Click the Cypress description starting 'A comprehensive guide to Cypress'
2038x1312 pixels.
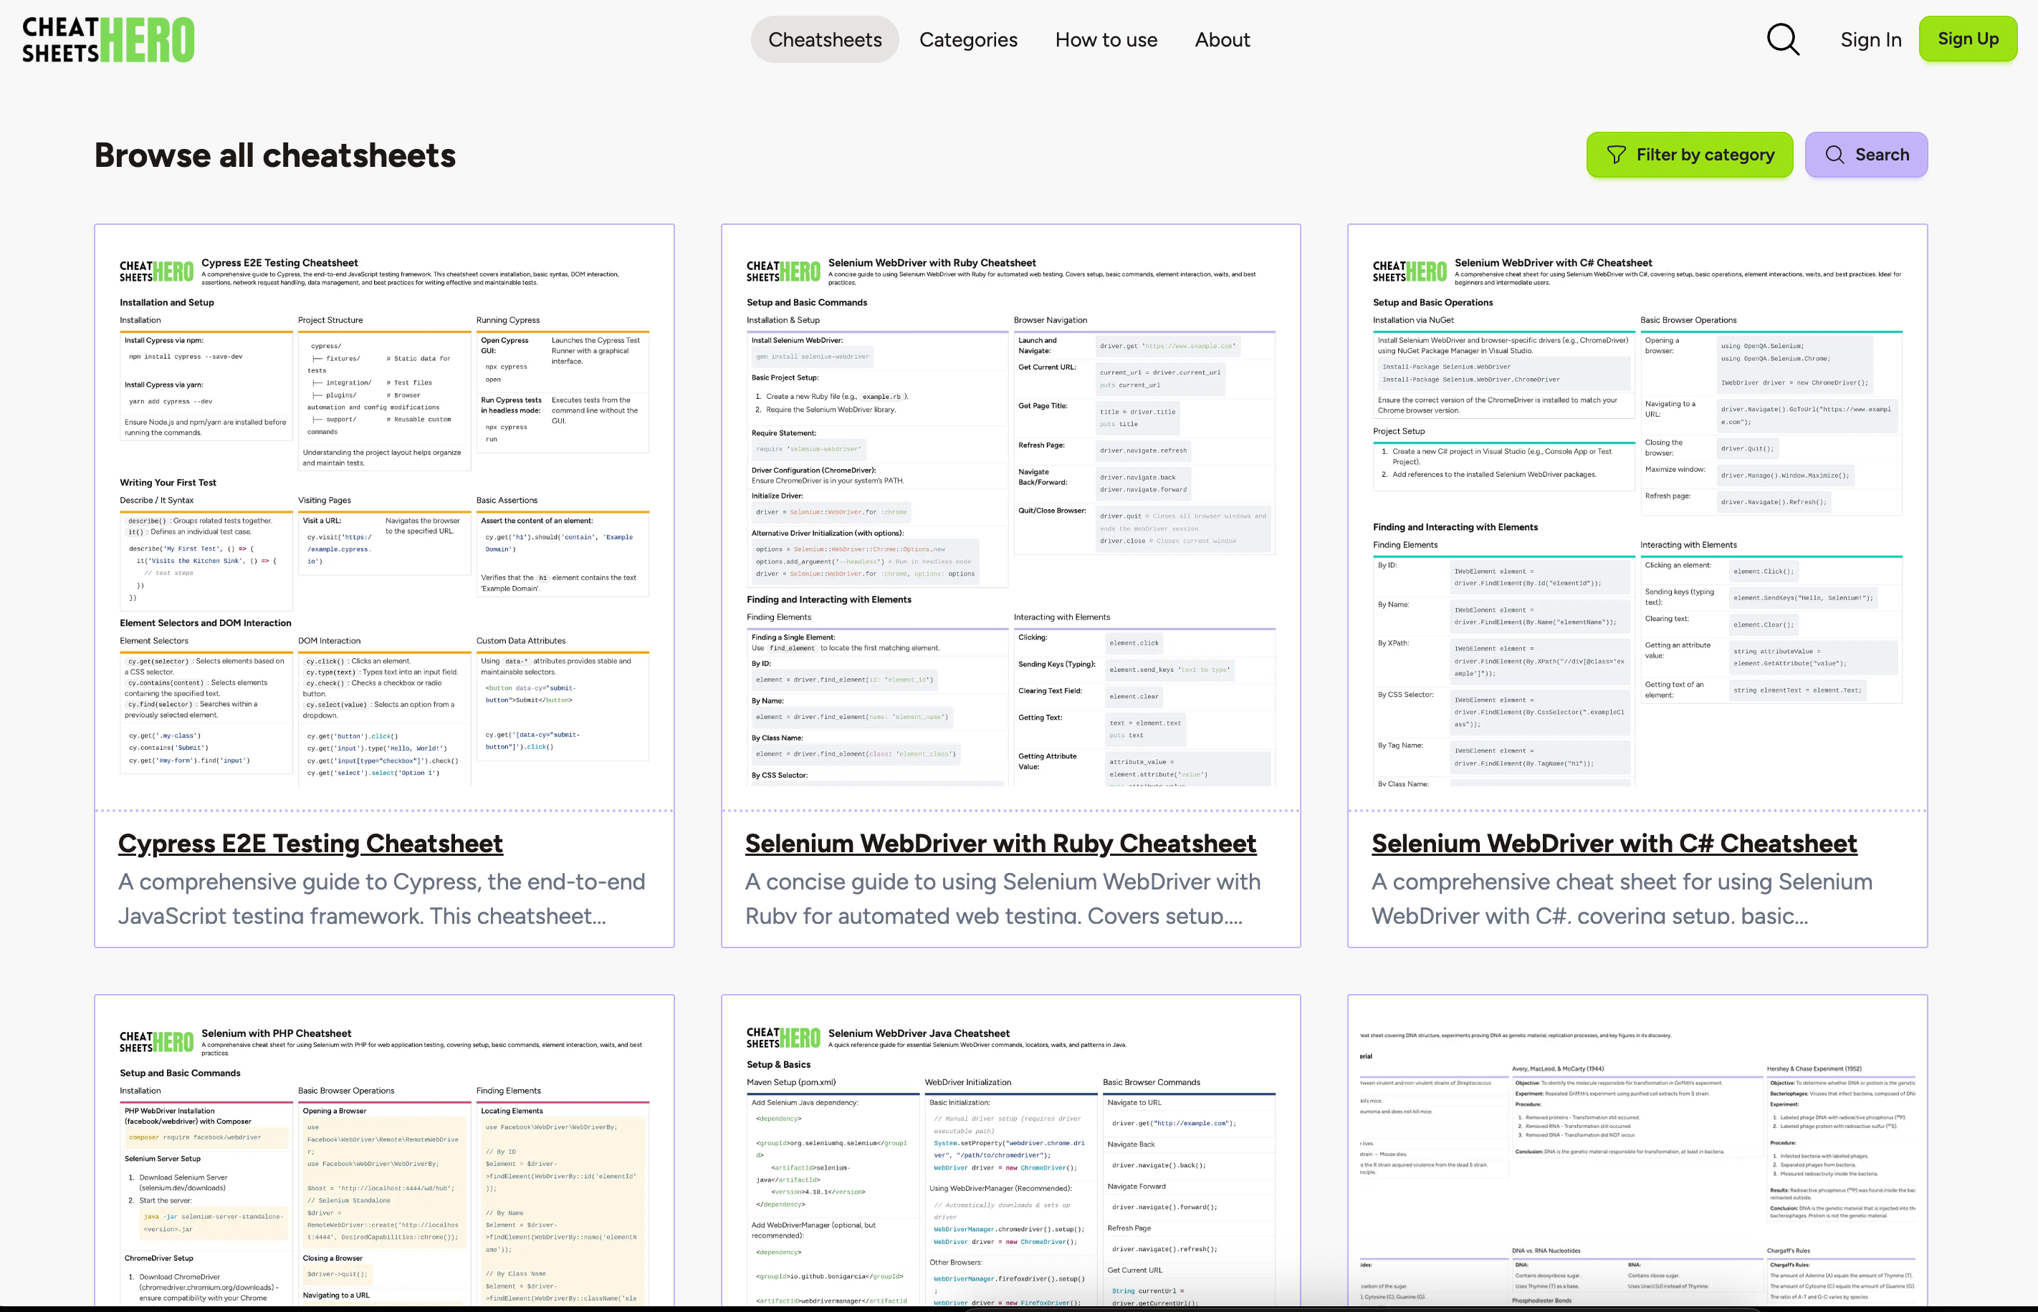(x=382, y=899)
